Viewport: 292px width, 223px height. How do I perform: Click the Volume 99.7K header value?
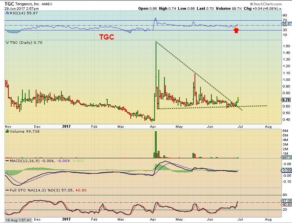point(229,8)
